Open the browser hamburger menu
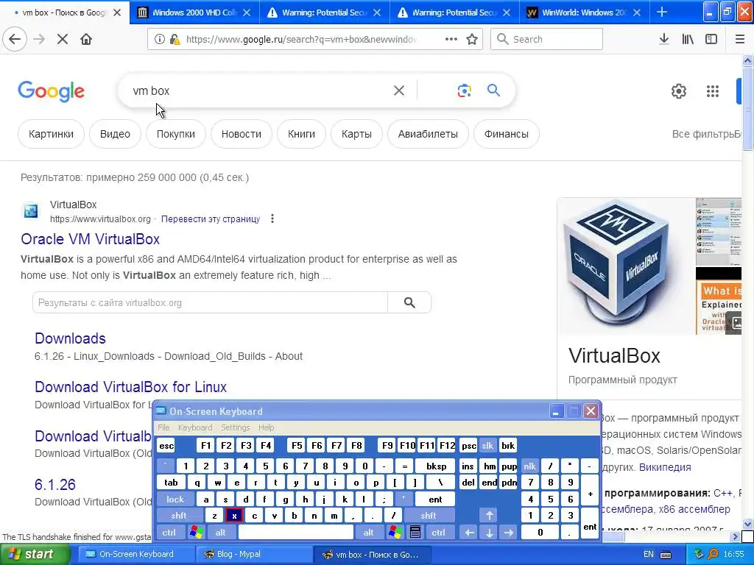754x565 pixels. [740, 40]
